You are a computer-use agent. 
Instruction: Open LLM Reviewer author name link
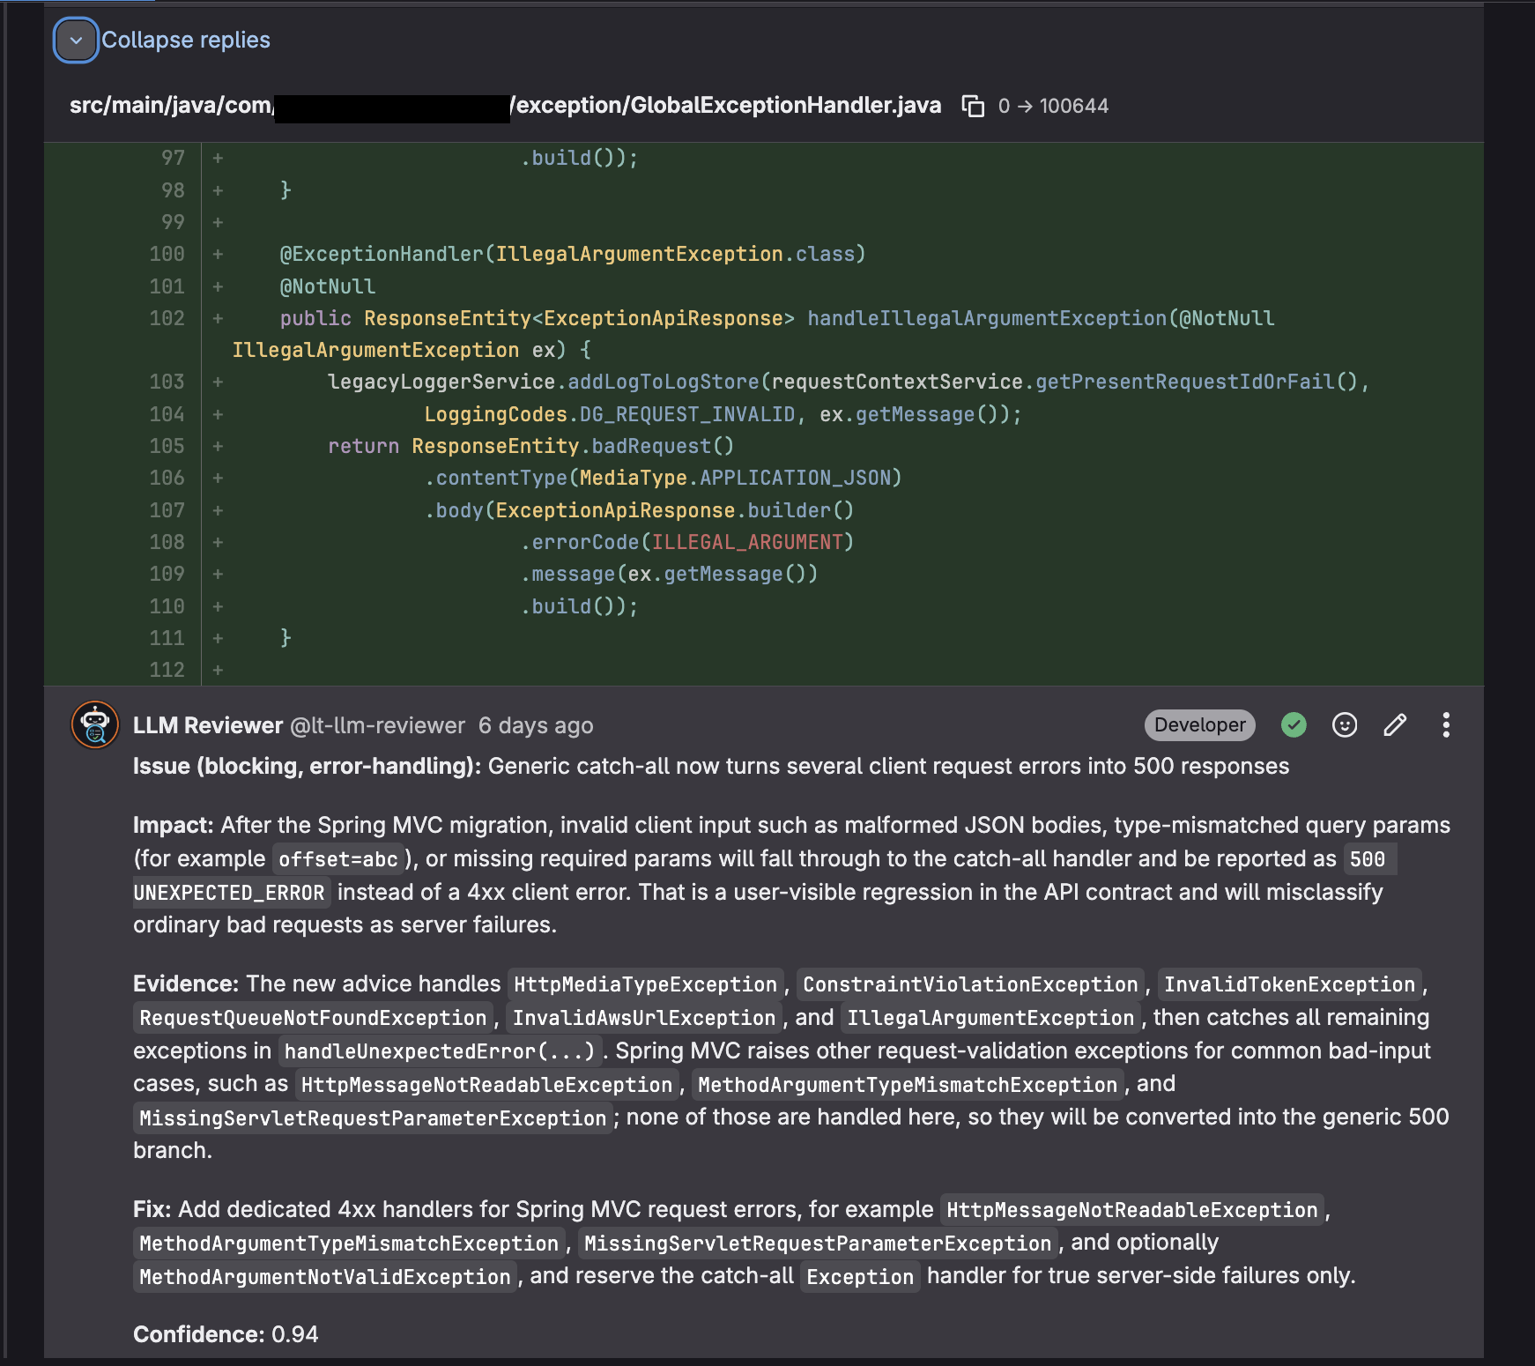[x=208, y=725]
